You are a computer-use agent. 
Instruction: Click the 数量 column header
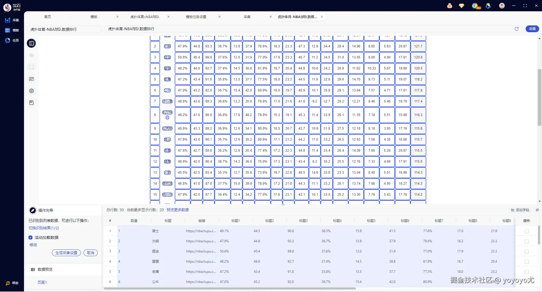pos(134,221)
